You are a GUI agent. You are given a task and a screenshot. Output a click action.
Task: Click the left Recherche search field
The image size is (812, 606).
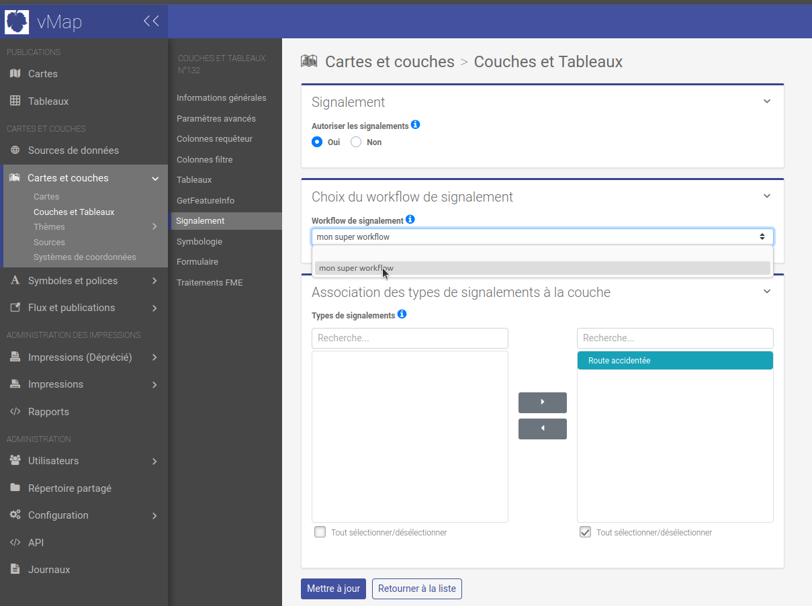point(410,338)
